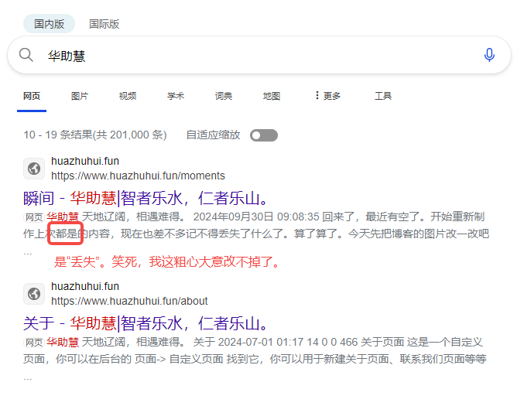Click the magnifying glass search icon
The width and height of the screenshot is (524, 406).
(26, 55)
